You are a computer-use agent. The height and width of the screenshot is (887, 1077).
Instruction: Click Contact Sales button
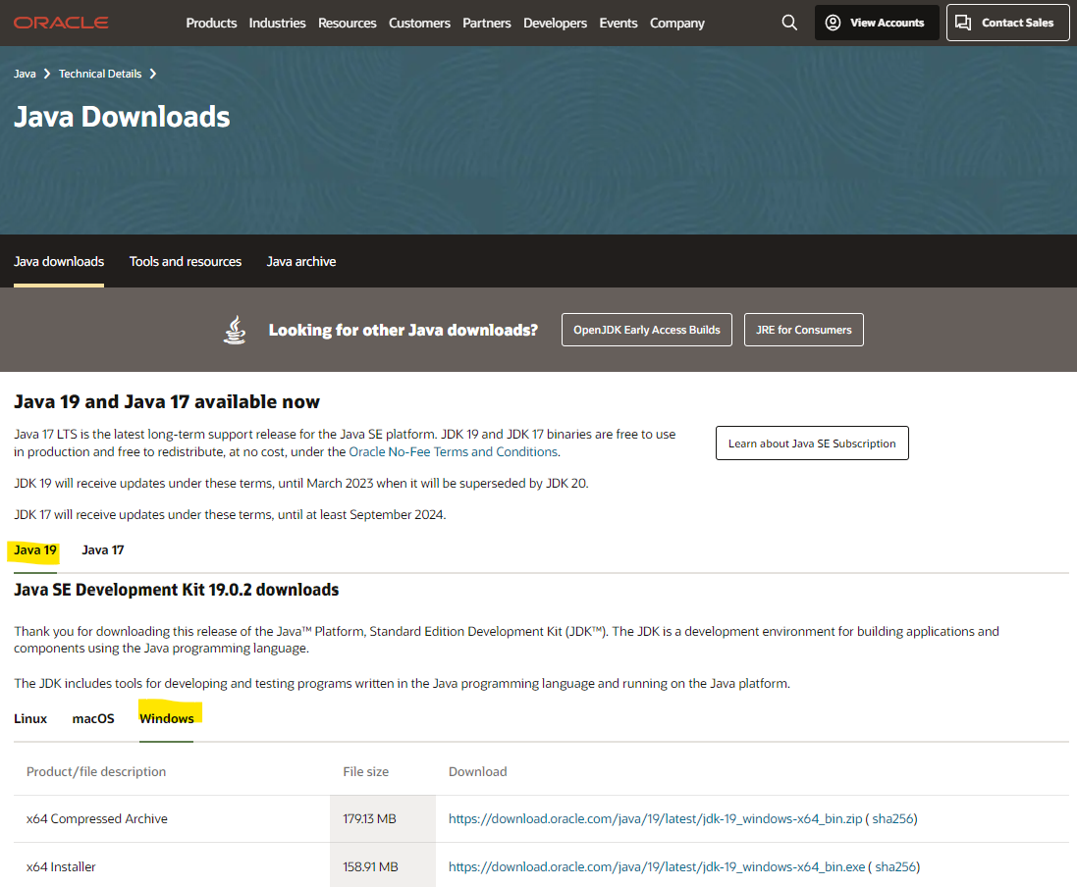1007,23
